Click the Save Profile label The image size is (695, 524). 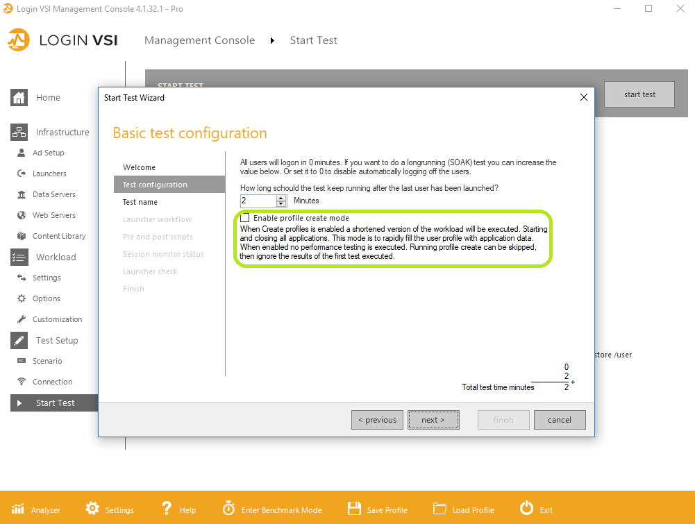tap(387, 510)
